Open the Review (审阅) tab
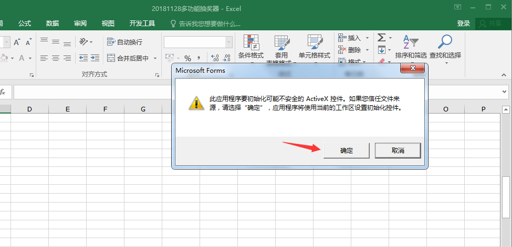 [x=80, y=24]
